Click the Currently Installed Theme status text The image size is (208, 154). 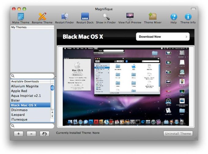click(78, 133)
